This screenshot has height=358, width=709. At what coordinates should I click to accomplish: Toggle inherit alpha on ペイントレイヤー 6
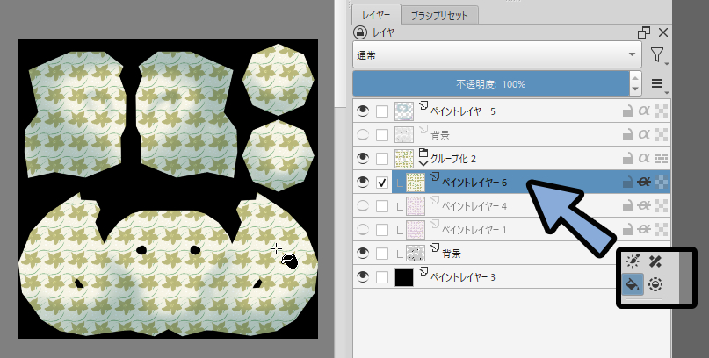[x=644, y=182]
